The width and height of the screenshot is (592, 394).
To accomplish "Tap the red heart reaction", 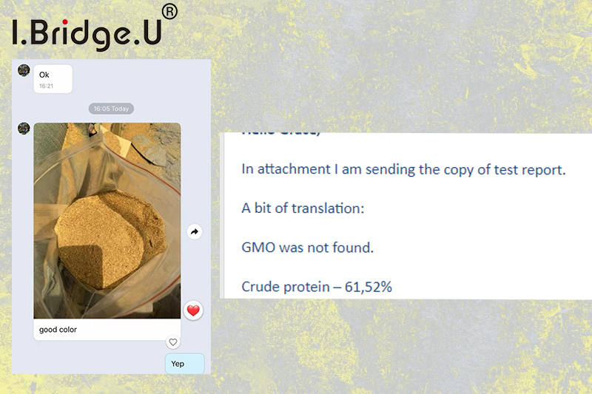I will pyautogui.click(x=193, y=310).
